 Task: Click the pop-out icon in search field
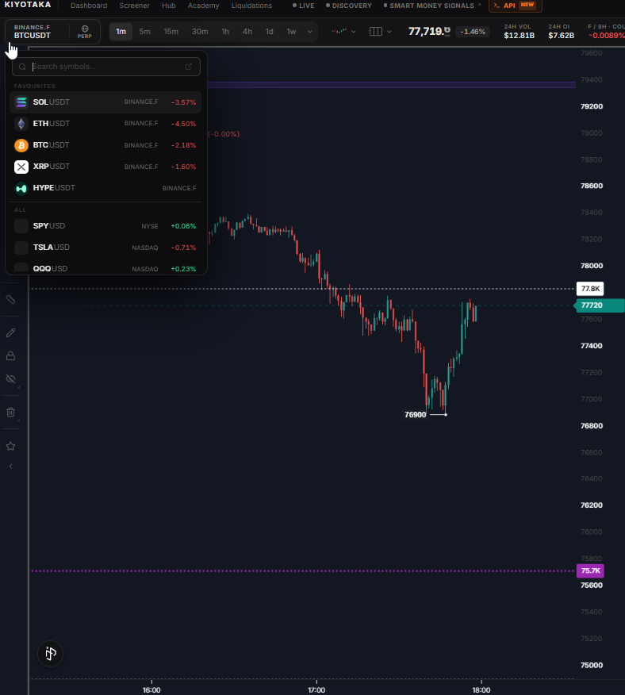click(x=189, y=67)
